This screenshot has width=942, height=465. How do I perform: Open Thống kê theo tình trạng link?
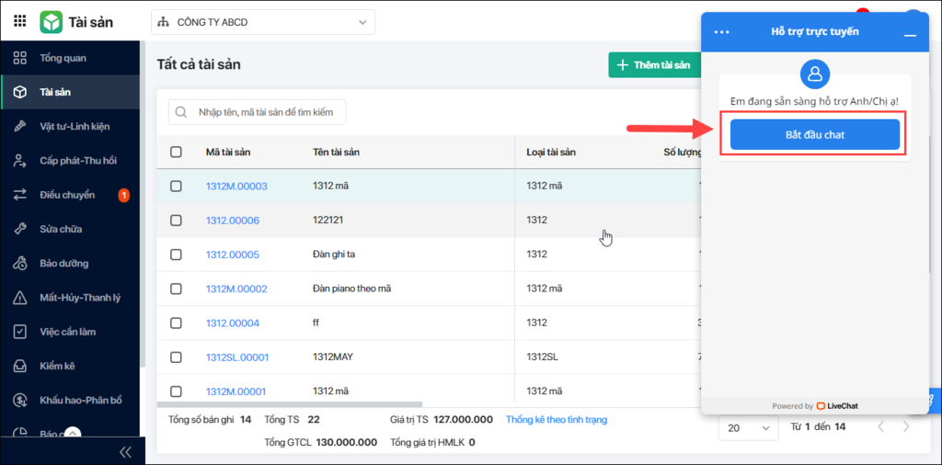(x=557, y=419)
